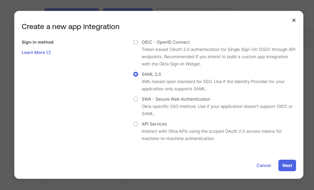Click the SAML XML-based open standard description
The image size is (314, 190).
[x=213, y=85]
